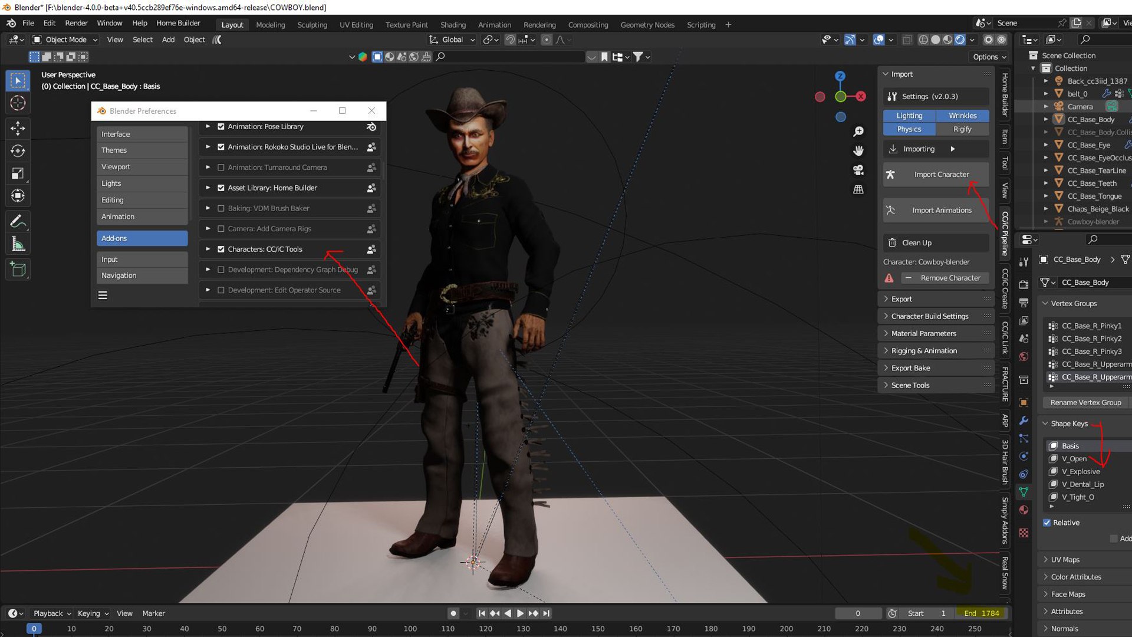Click the End frame 1784 field
Screen dimensions: 1132x637
click(981, 613)
